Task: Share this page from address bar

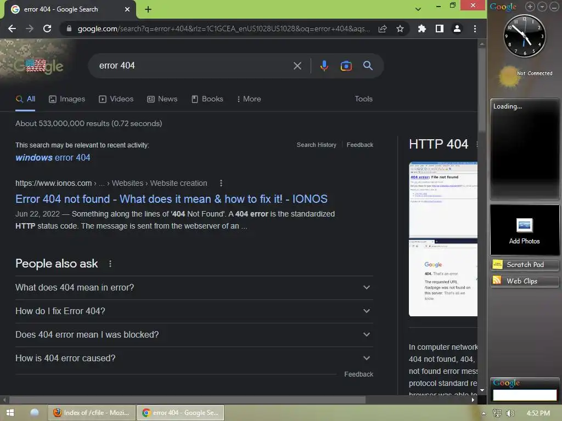Action: tap(383, 29)
